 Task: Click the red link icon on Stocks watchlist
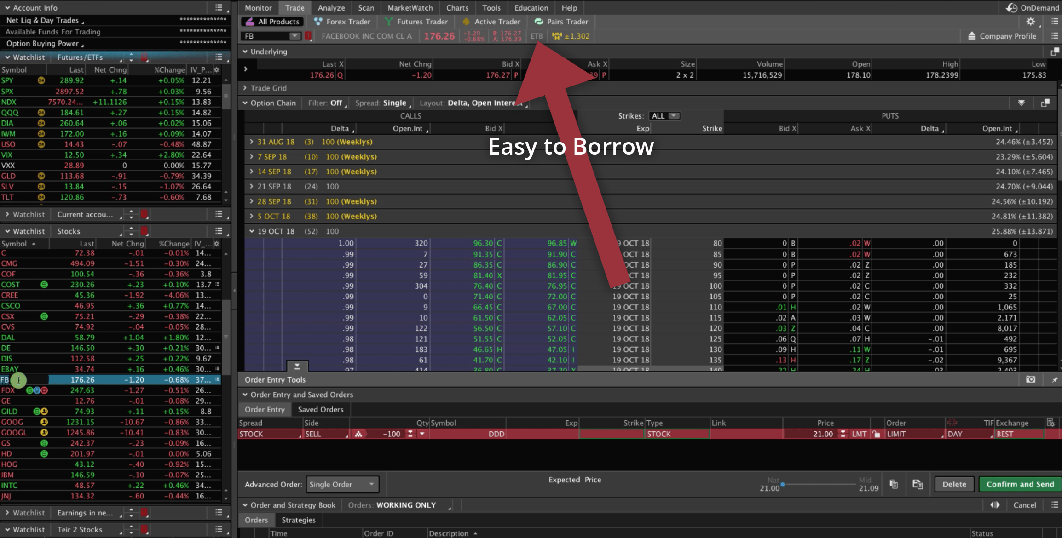point(144,231)
